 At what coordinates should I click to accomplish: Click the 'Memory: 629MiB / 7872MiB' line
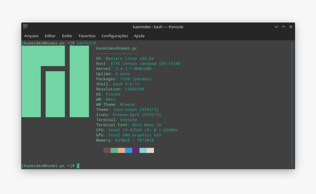tap(125, 140)
